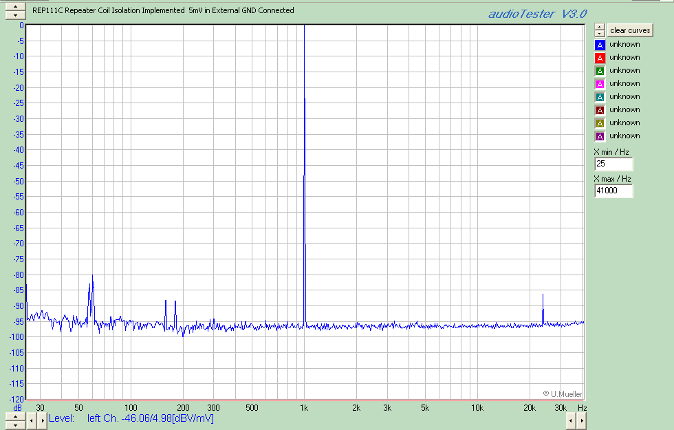Click 'unknown' label beside blue curve icon

click(x=624, y=44)
